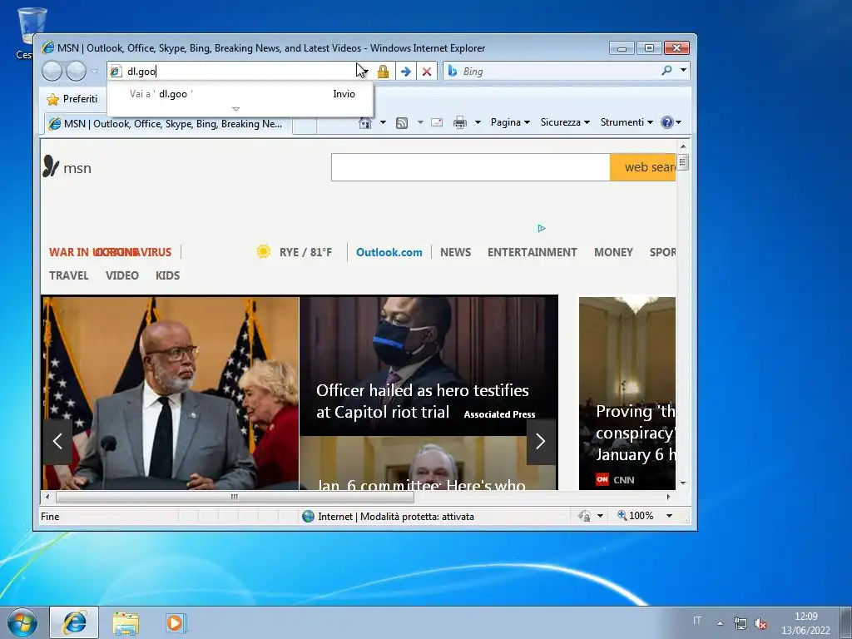Open zoom level dropdown arrow
Image resolution: width=852 pixels, height=639 pixels.
pyautogui.click(x=670, y=516)
